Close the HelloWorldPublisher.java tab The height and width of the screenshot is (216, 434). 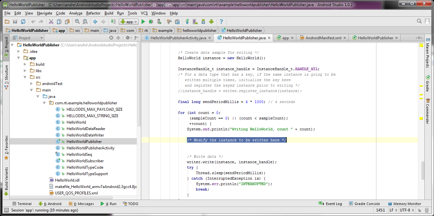coord(269,38)
